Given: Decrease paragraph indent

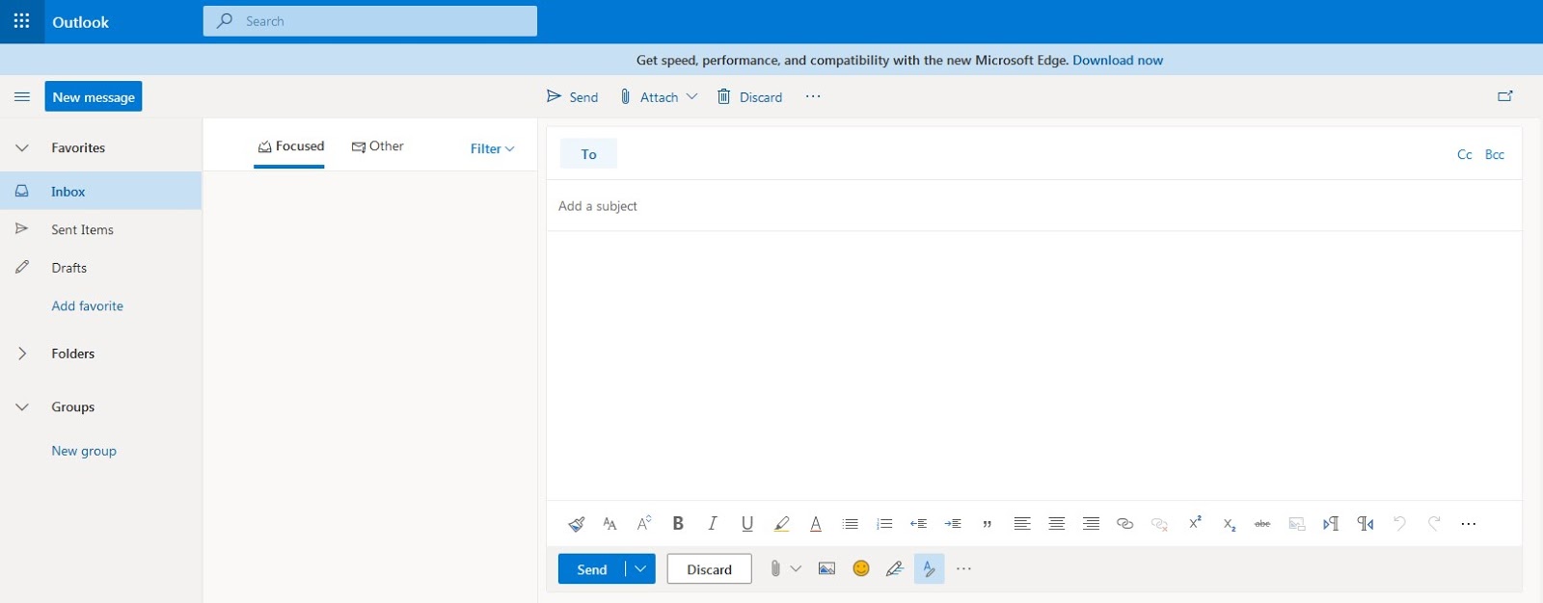Looking at the screenshot, I should (x=919, y=524).
